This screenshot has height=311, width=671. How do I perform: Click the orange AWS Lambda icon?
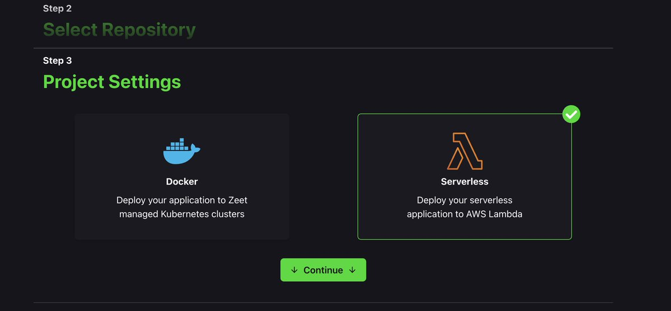point(464,151)
